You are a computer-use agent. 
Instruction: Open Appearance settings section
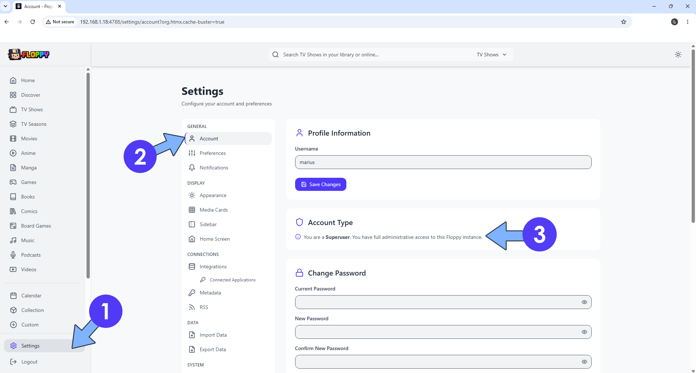(x=228, y=195)
